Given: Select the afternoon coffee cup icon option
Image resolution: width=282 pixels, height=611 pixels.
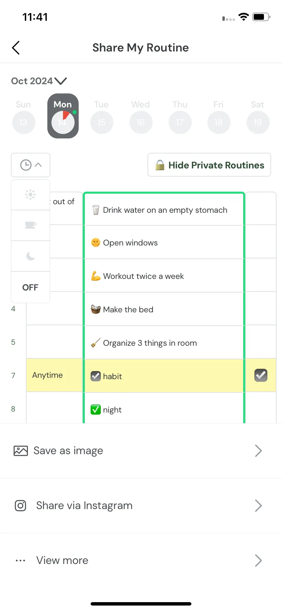Looking at the screenshot, I should (x=31, y=225).
